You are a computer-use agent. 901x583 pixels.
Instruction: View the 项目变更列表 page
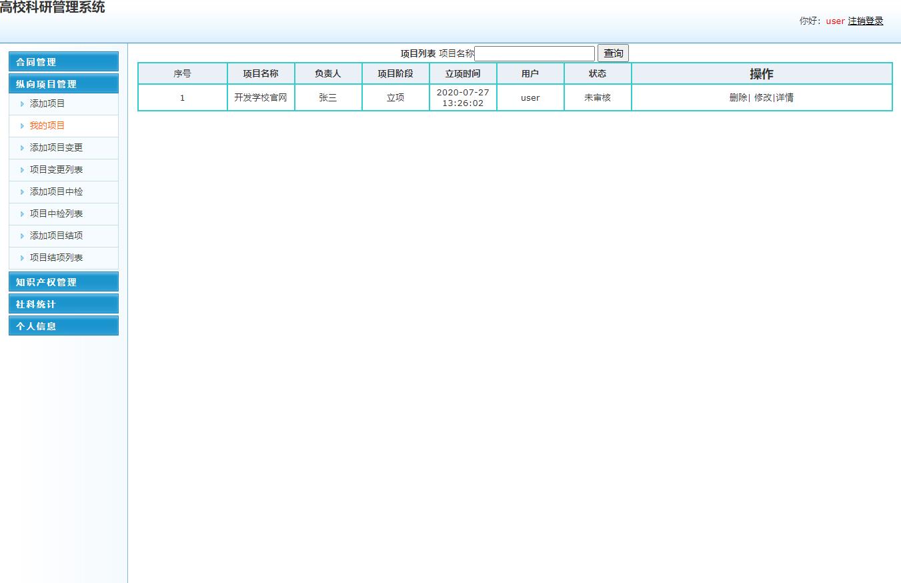coord(56,169)
